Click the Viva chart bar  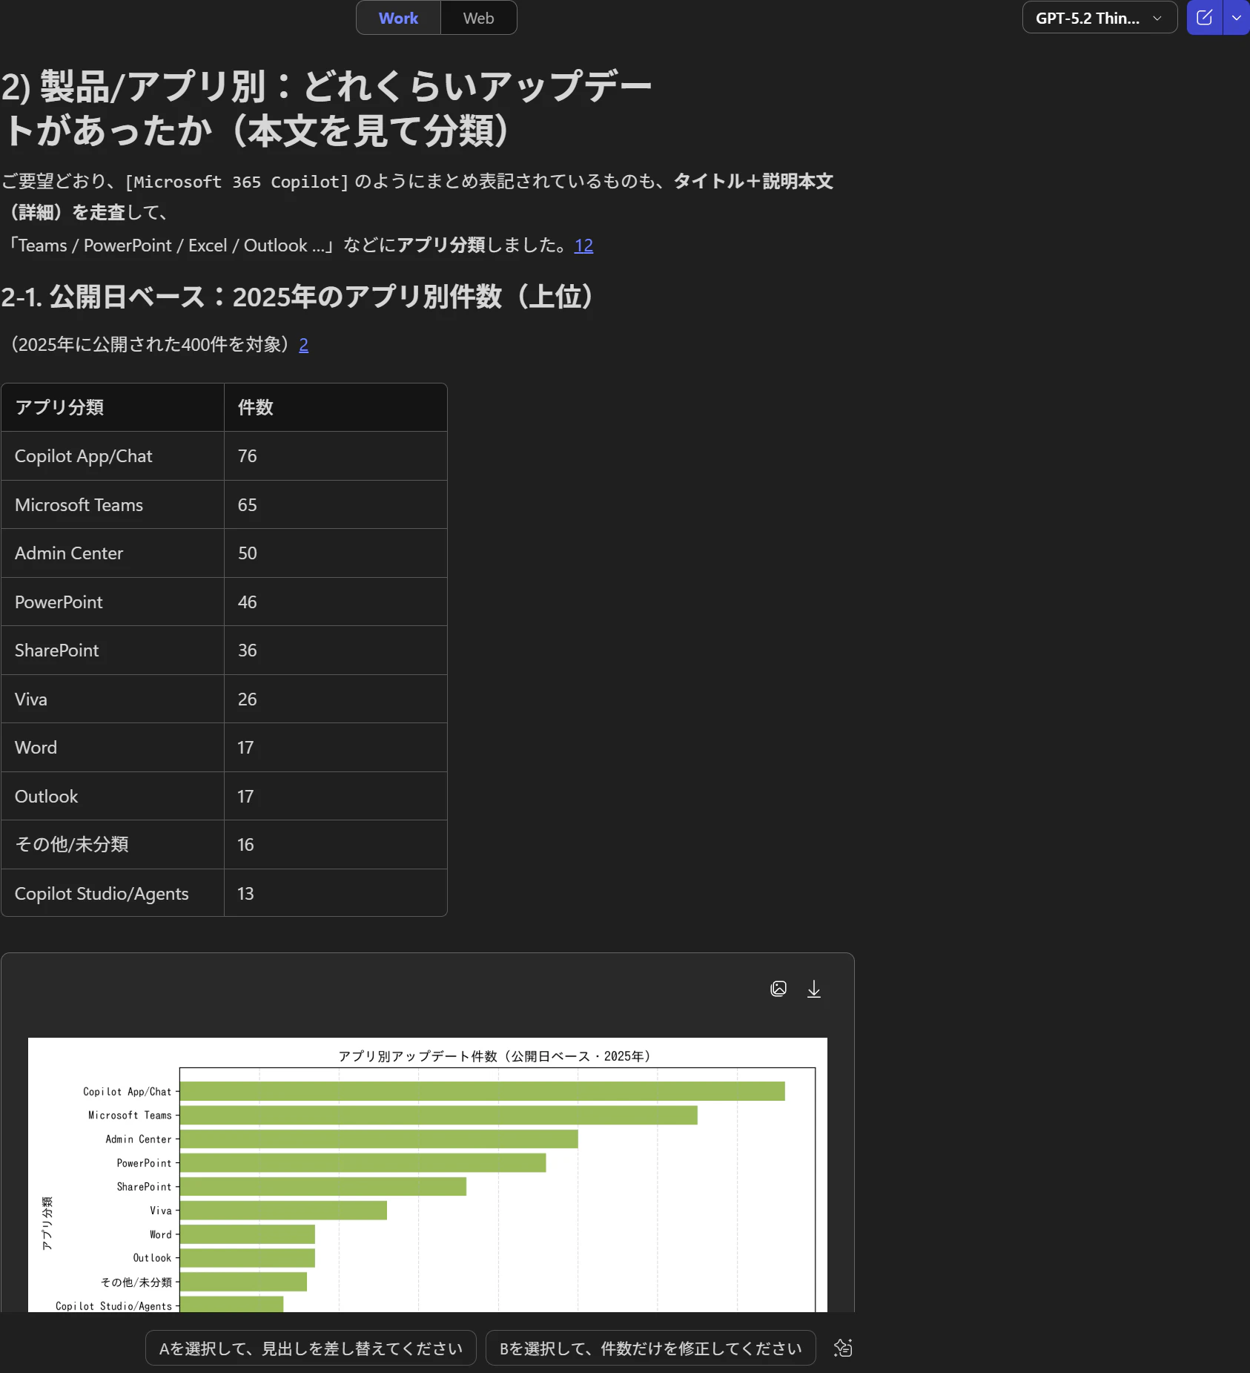coord(284,1211)
